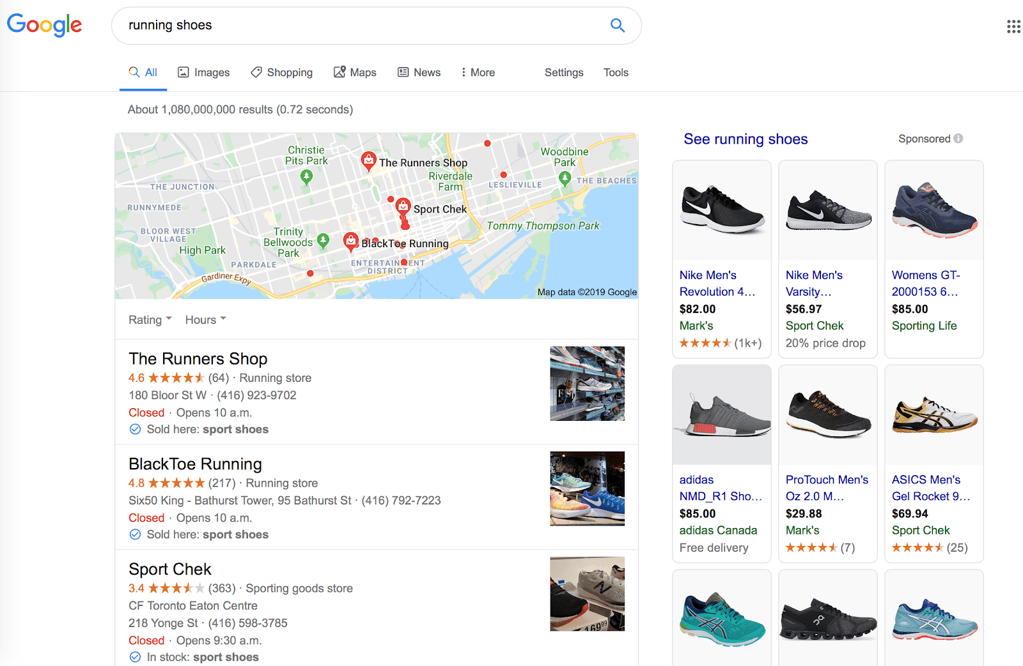The width and height of the screenshot is (1023, 666).
Task: Open Nike Men's Varsity product link
Action: pyautogui.click(x=814, y=284)
